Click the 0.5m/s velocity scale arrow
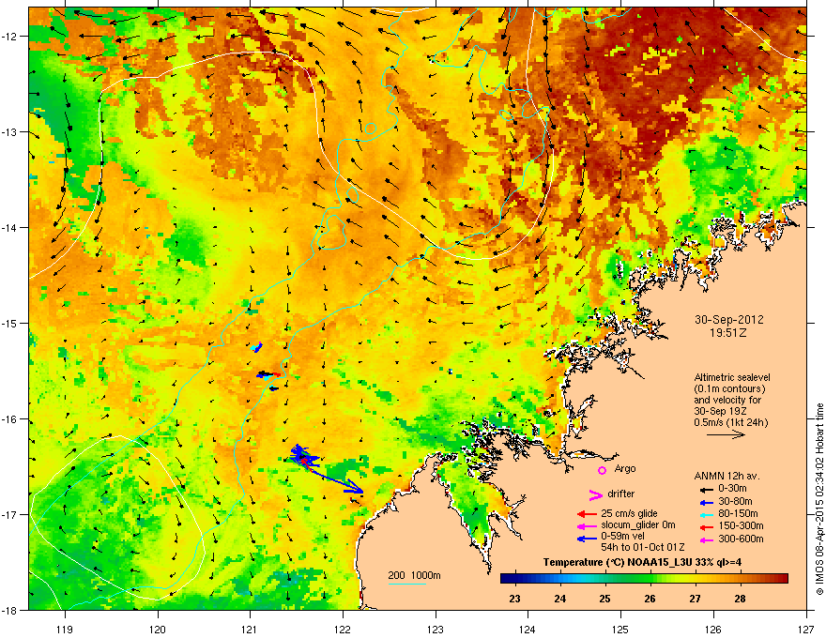 (726, 434)
